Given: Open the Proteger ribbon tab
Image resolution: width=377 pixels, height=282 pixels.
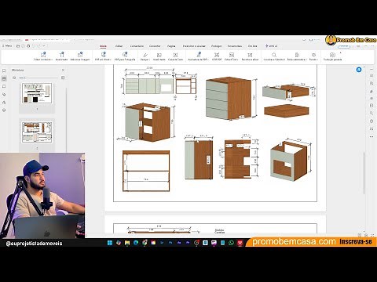Looking at the screenshot, I should click(217, 46).
